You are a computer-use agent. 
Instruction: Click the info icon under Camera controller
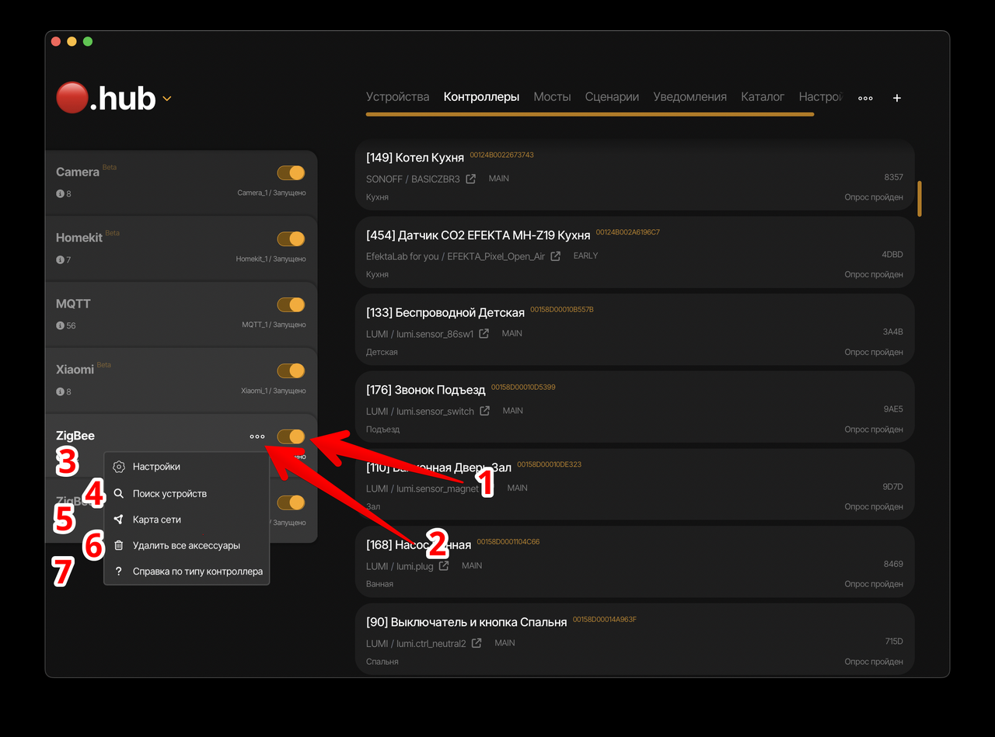click(x=60, y=193)
